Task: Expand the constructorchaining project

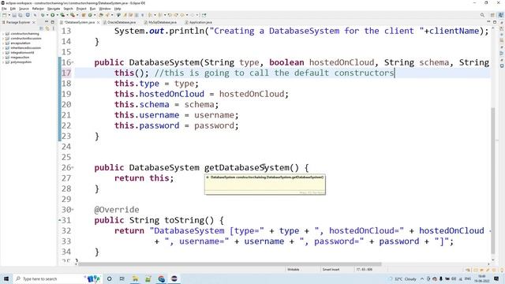Action: pyautogui.click(x=3, y=33)
